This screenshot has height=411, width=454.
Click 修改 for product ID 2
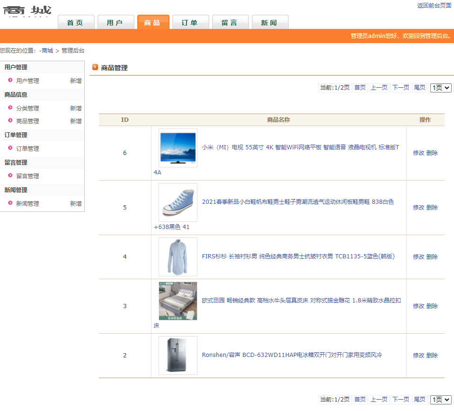point(418,356)
